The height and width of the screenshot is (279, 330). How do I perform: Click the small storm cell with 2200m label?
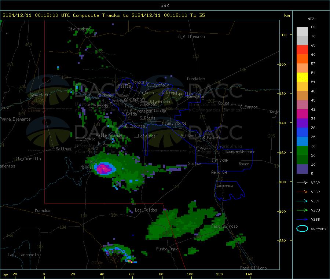click(x=119, y=254)
